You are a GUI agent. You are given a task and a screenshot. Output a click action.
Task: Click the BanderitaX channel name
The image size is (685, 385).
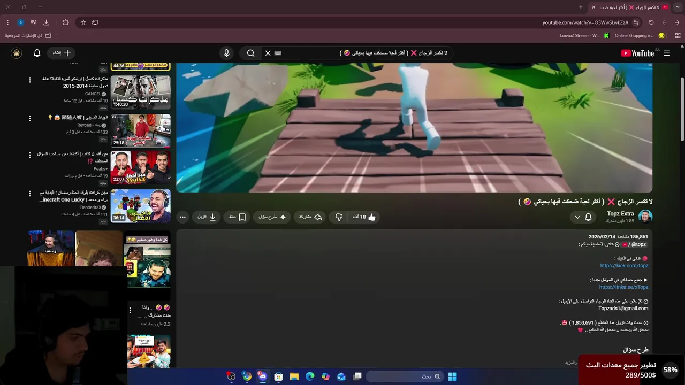91,207
